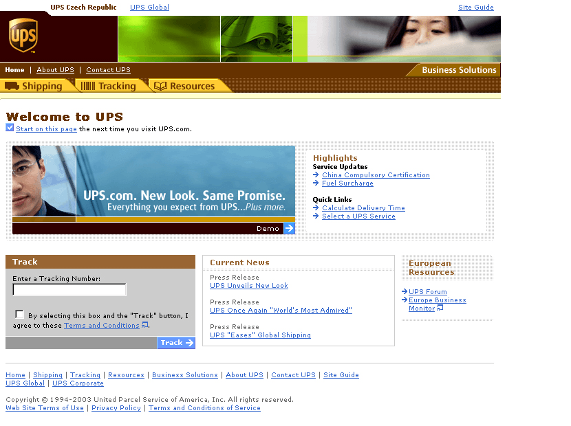Open UPS Once Again World's Most Admired link

click(281, 311)
